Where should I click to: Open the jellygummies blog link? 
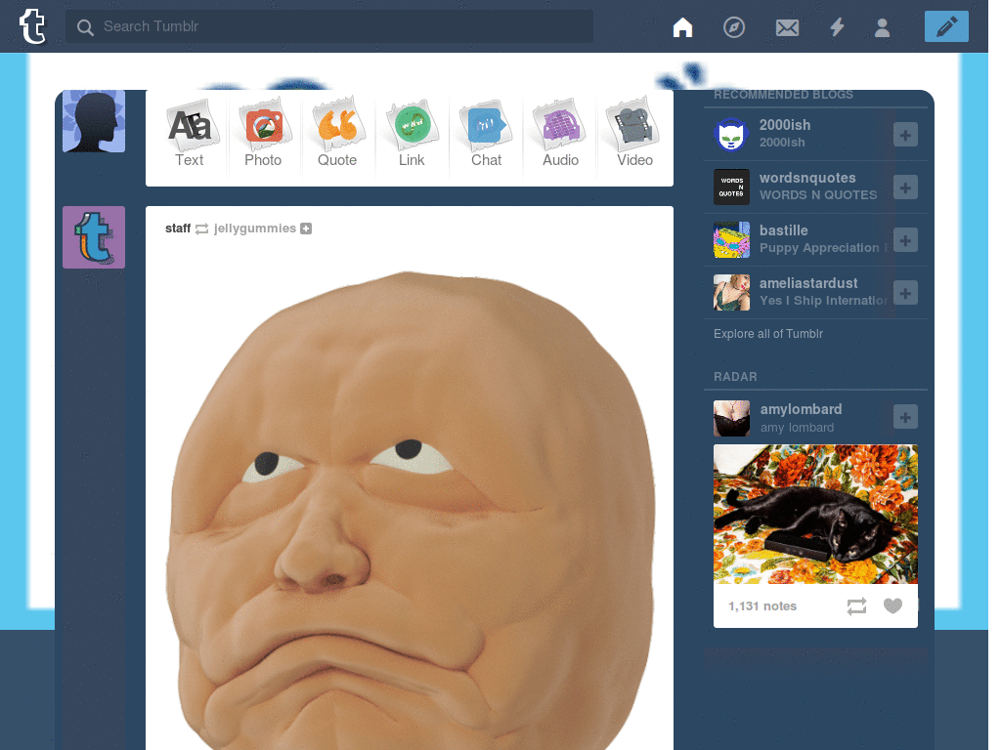pos(255,229)
